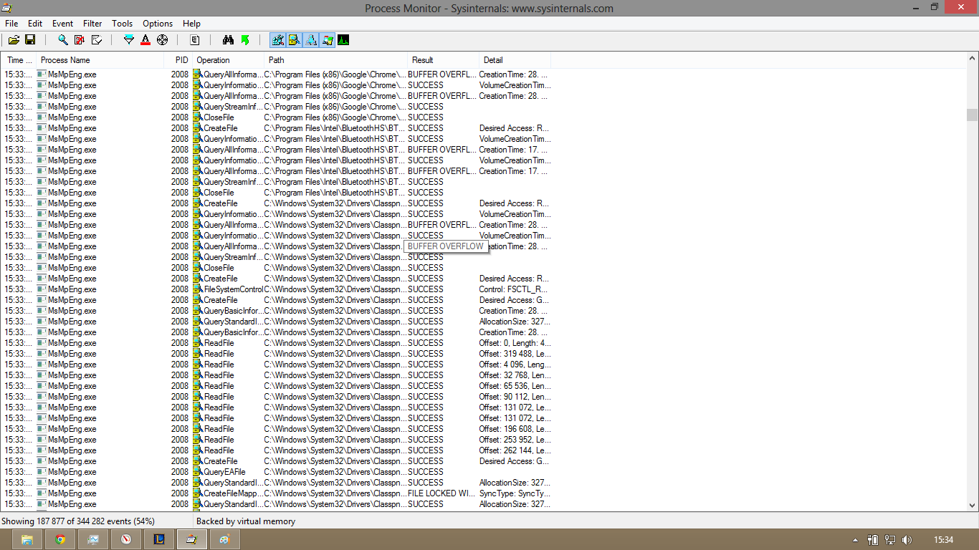979x550 pixels.
Task: Click the 'Offset: 65 536' detail cell
Action: point(515,386)
